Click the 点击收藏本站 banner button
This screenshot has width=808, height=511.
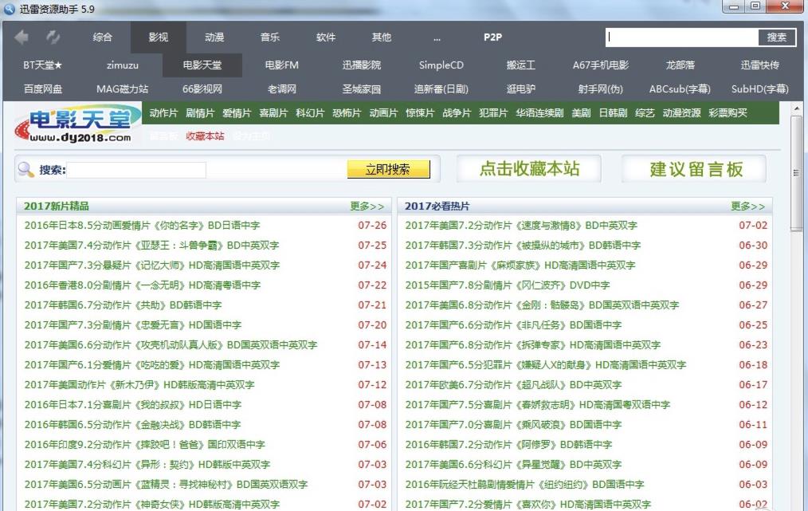point(529,169)
